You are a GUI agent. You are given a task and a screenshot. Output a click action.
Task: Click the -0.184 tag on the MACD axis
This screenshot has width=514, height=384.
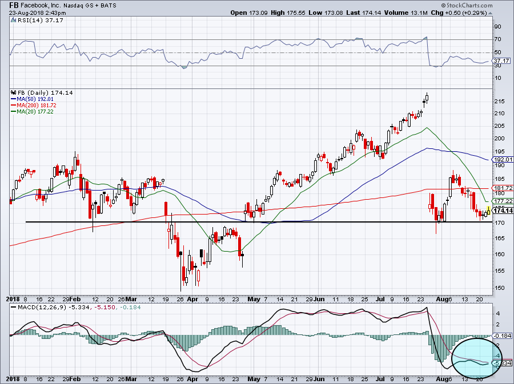coord(502,336)
